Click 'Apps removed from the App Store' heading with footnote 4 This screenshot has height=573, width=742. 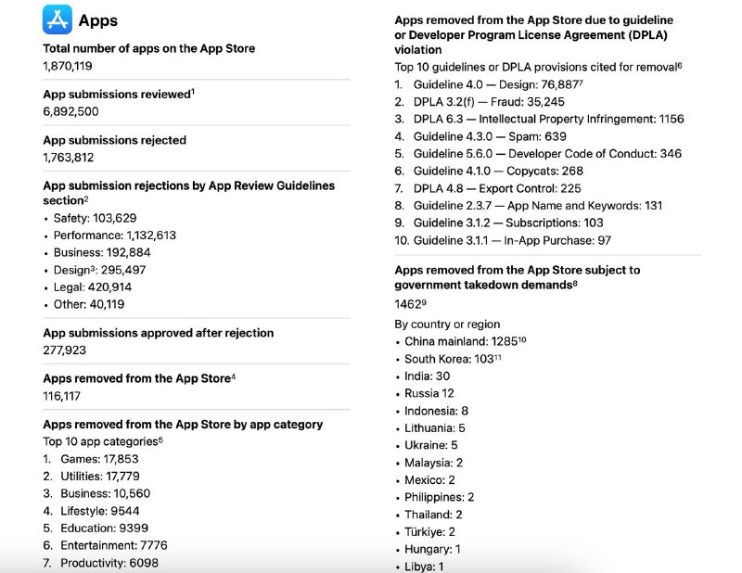139,378
